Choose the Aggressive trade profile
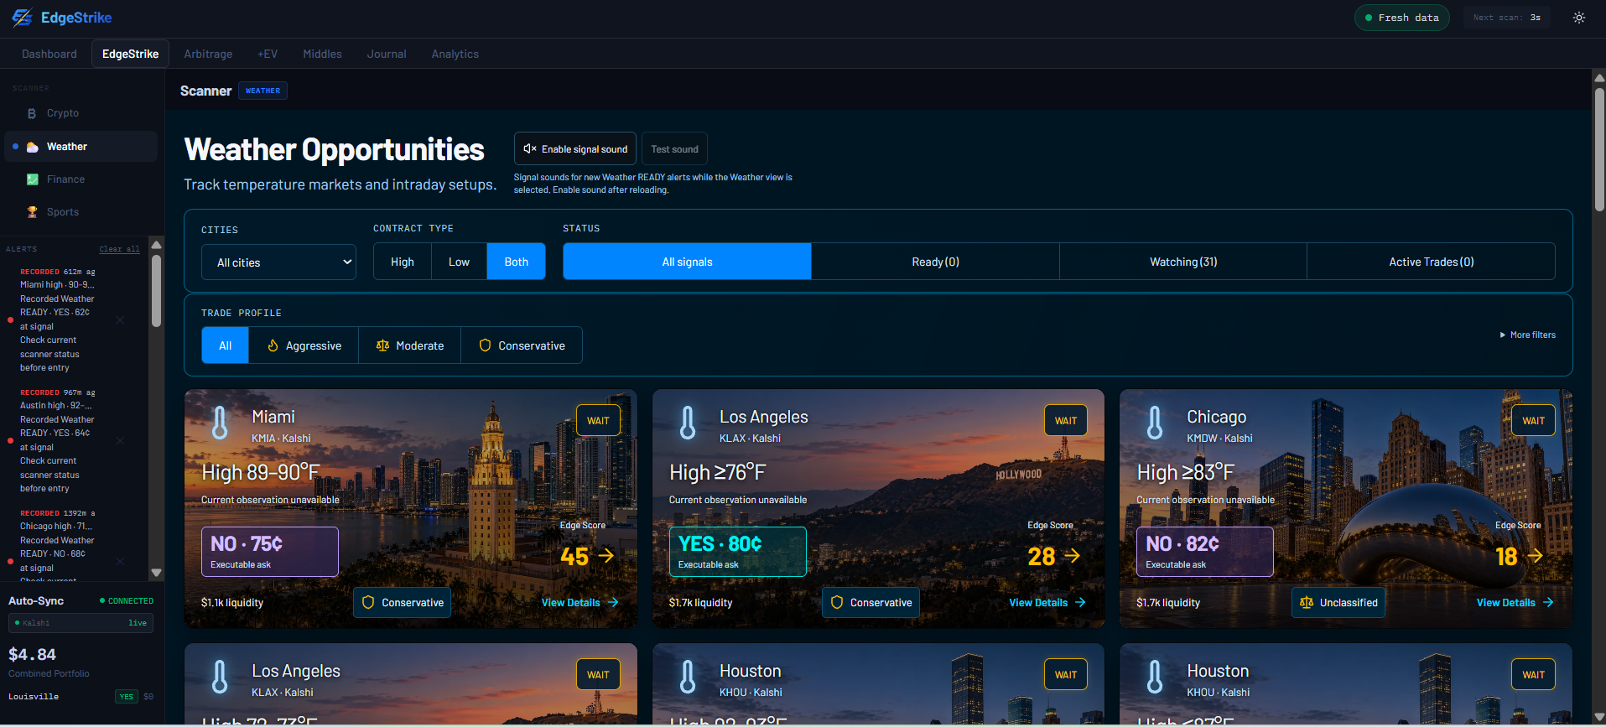 click(x=304, y=345)
